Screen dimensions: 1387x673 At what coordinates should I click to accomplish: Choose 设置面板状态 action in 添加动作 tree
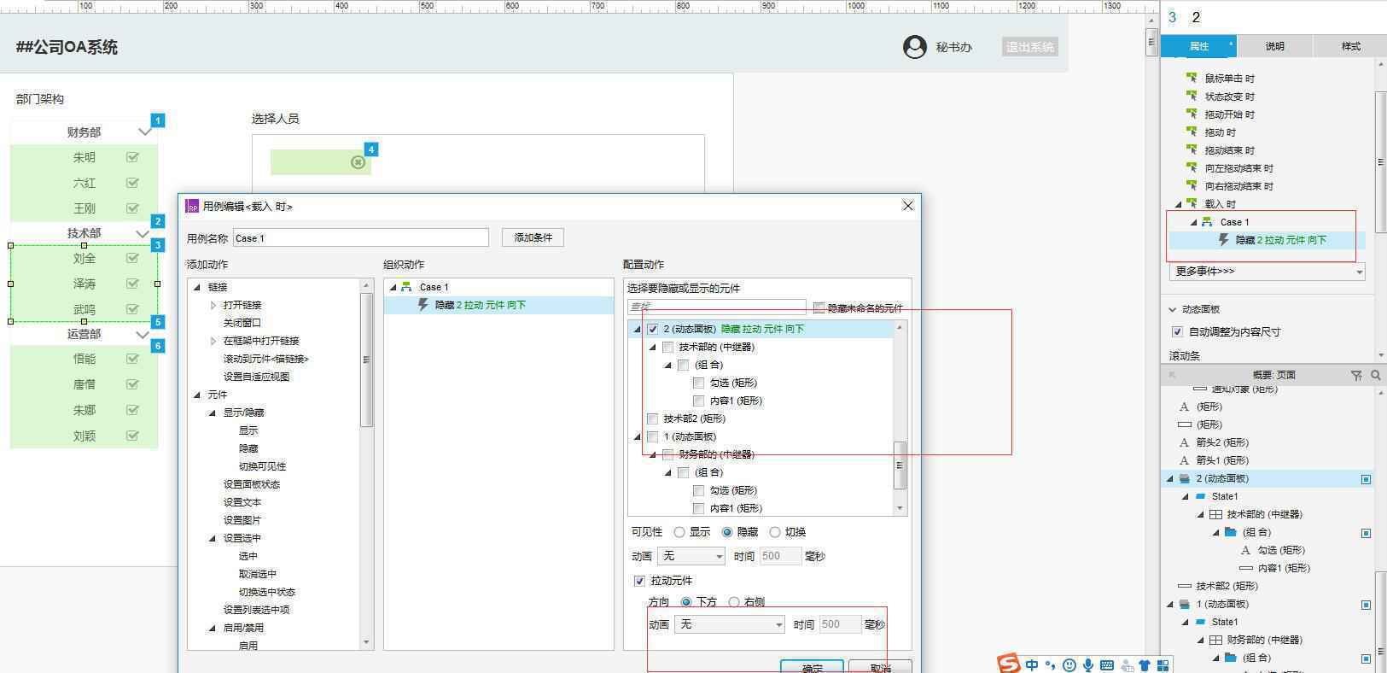pos(252,484)
